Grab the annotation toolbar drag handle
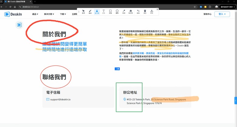Image resolution: width=237 pixels, height=127 pixels. (x=79, y=12)
